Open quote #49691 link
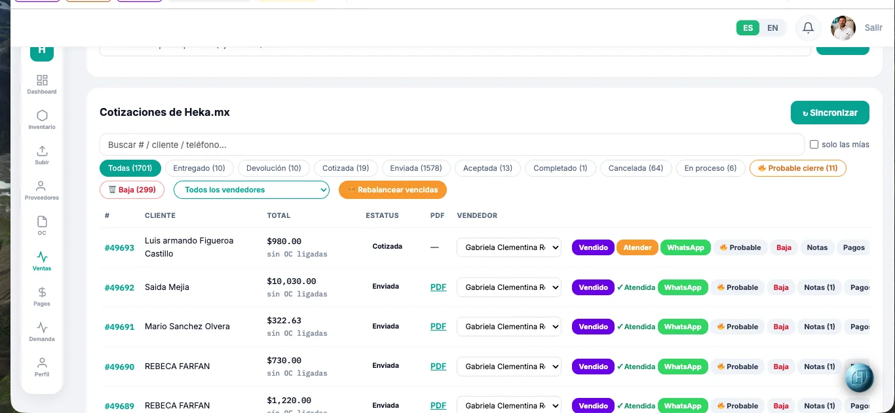The width and height of the screenshot is (895, 413). click(119, 327)
